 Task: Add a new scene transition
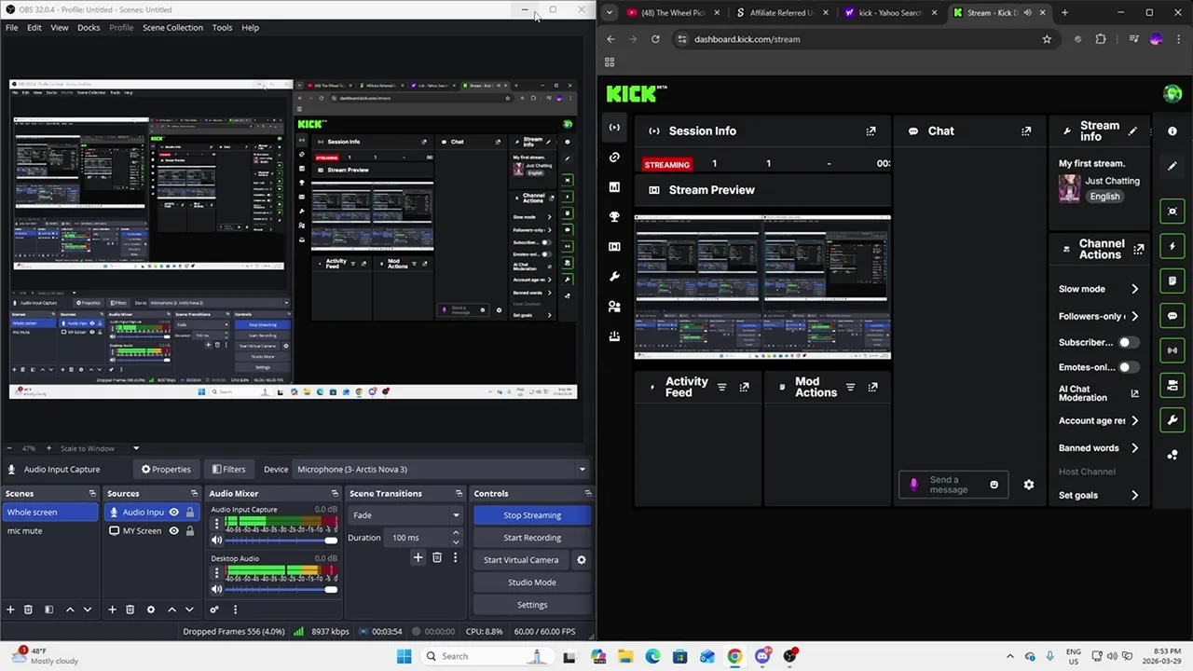418,557
